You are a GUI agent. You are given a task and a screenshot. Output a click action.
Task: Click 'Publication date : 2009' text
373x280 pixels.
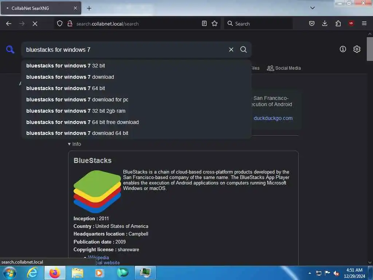point(99,242)
